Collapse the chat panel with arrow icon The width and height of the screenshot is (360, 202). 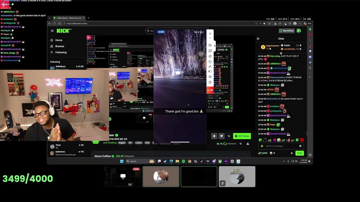point(258,39)
